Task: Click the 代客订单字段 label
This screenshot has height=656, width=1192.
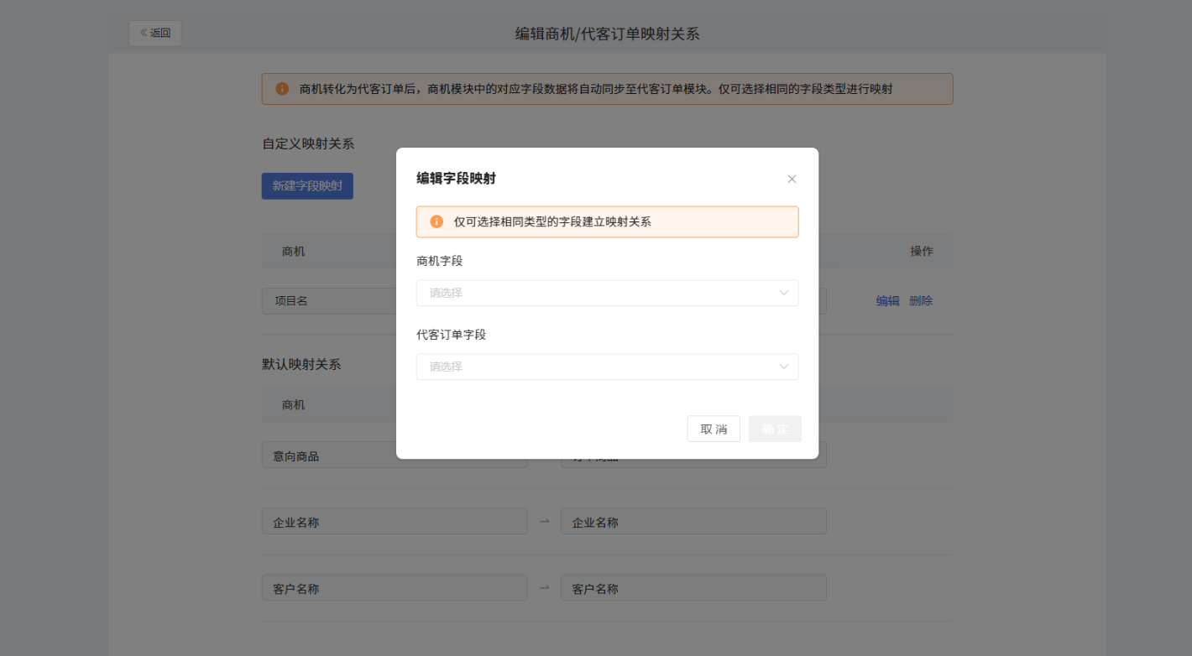Action: [451, 335]
